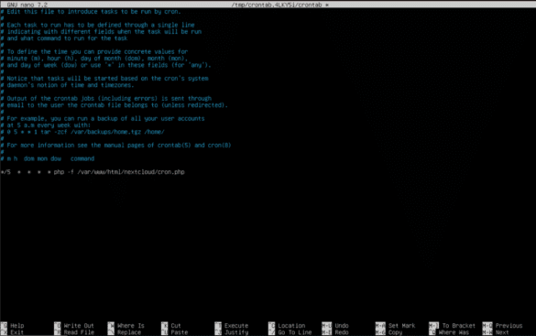536x336 pixels.
Task: Place cursor on 'Edit this file to introduce tasks' line
Action: (x=91, y=12)
